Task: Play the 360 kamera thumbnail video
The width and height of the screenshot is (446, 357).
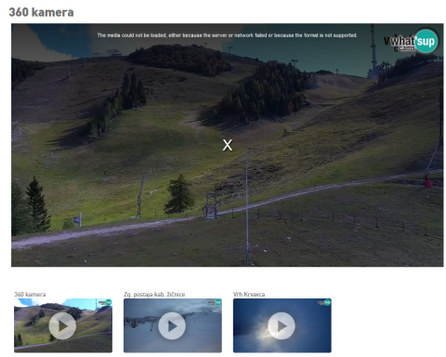Action: tap(62, 325)
